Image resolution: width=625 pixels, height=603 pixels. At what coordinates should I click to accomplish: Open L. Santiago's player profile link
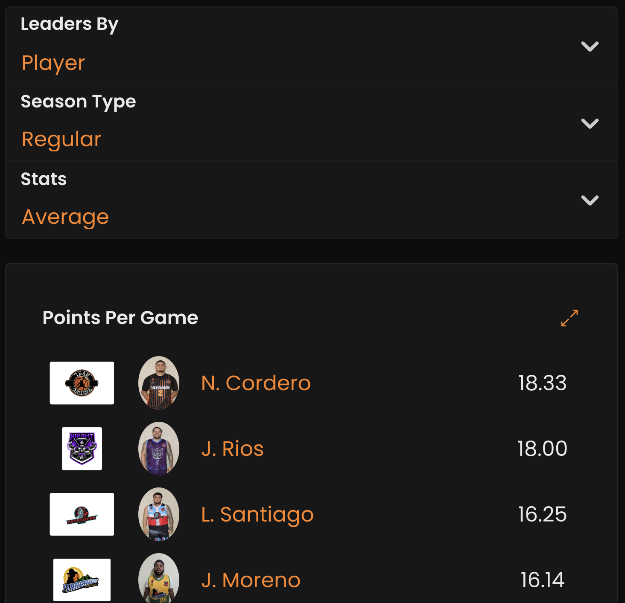point(257,515)
